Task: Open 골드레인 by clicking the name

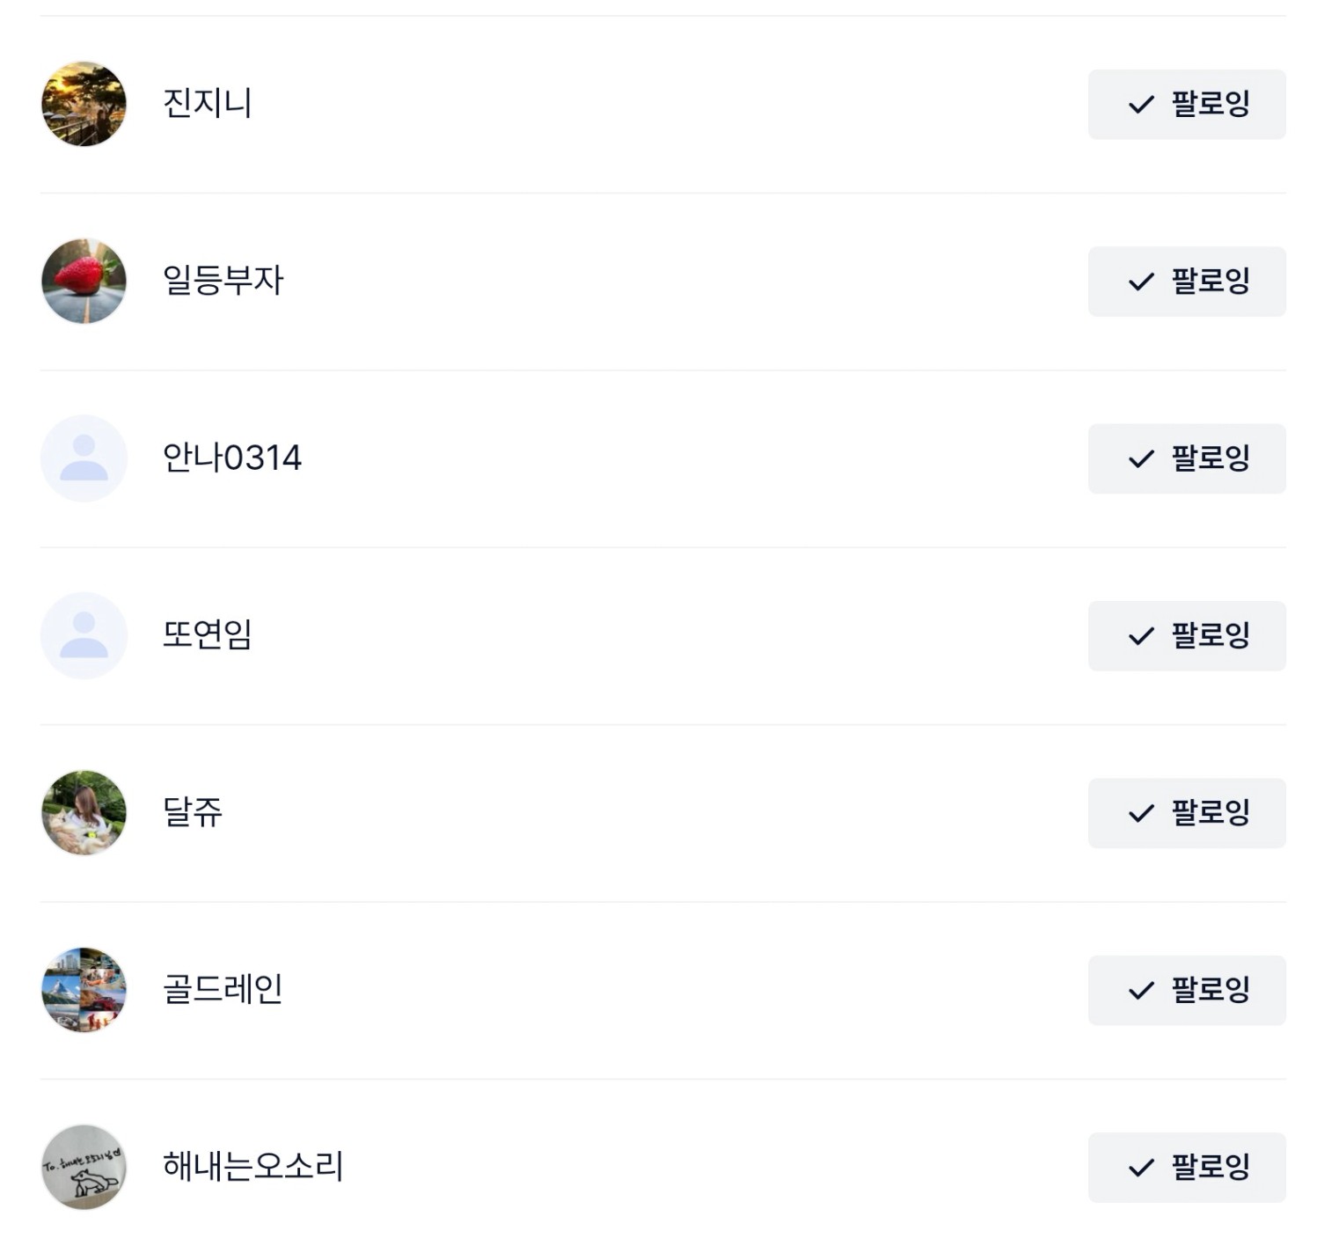Action: (x=223, y=989)
